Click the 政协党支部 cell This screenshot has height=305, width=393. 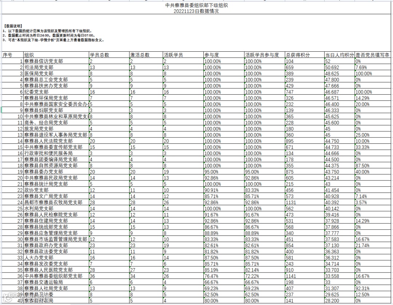[x=56, y=190]
